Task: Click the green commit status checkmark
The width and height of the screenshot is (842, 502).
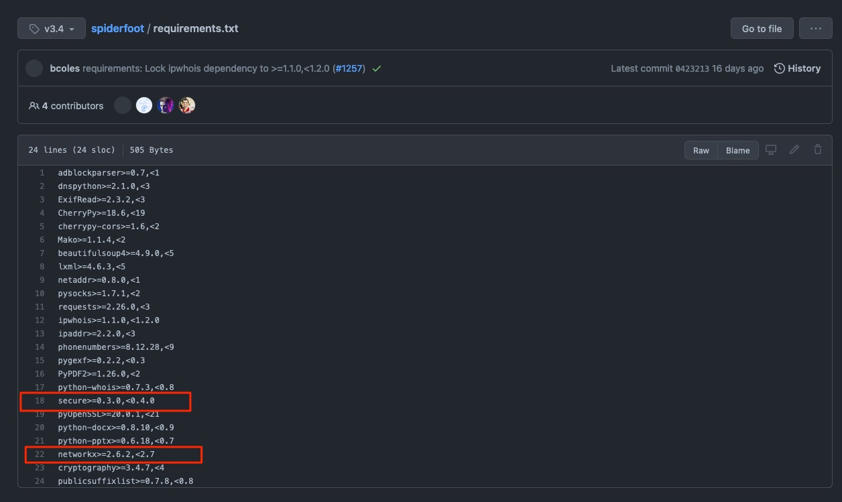Action: tap(376, 68)
